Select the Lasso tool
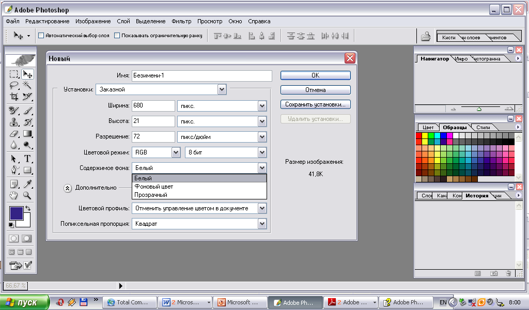 coord(14,85)
